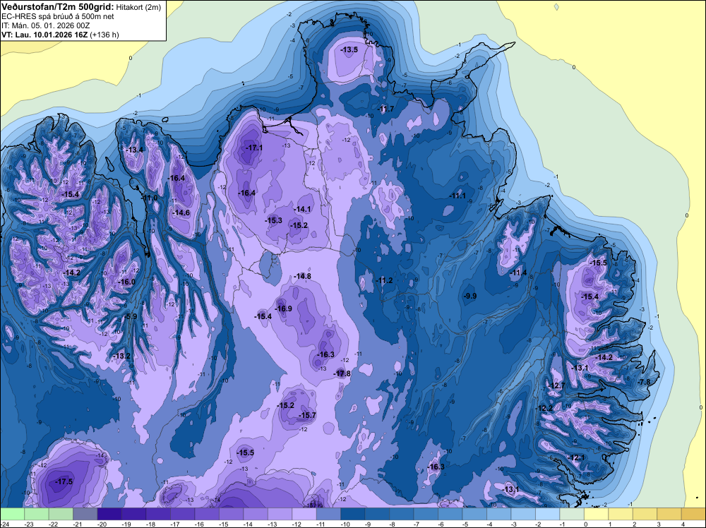706x528 pixels.
Task: Click the 'VT: Lau. 10.01.2026 16Z' valid time
Action: (x=44, y=35)
